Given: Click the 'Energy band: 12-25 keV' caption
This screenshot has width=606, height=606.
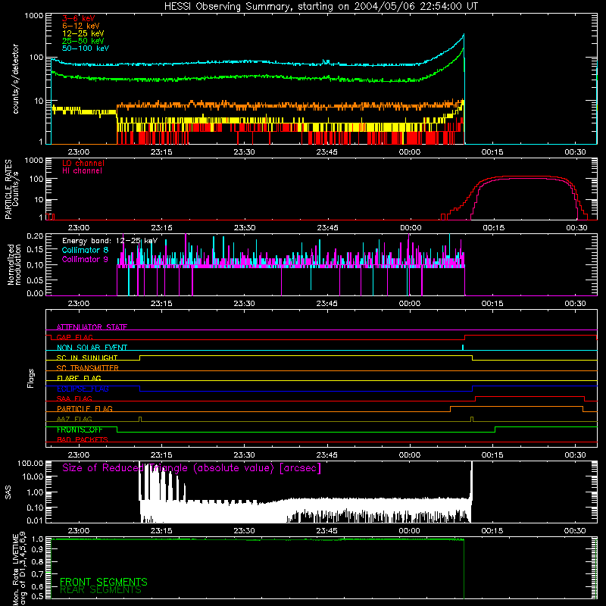Looking at the screenshot, I should [x=110, y=241].
